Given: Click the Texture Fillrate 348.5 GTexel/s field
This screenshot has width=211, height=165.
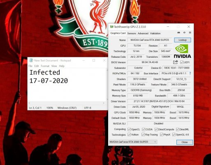Looking at the screenshot, I should click(179, 85).
